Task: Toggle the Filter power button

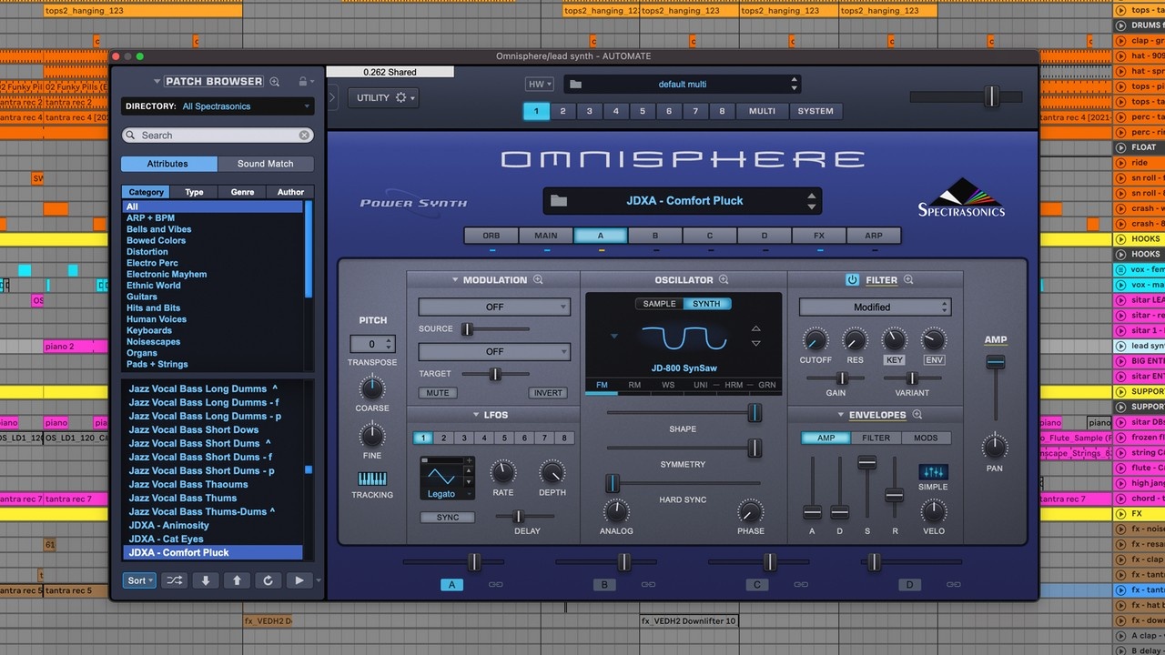Action: (852, 280)
